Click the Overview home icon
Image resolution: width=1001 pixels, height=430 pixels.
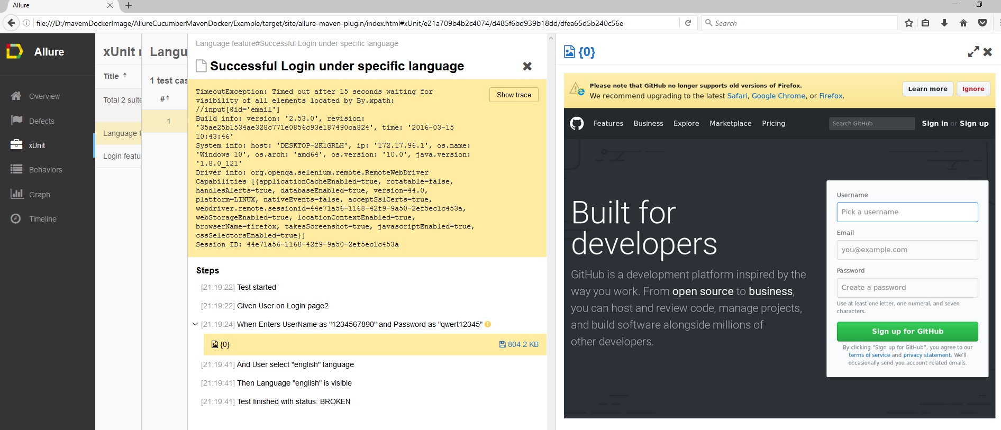[16, 96]
